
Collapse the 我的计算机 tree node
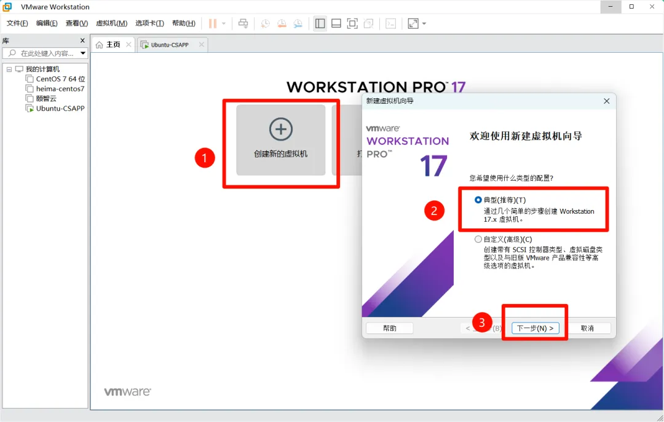[9, 69]
